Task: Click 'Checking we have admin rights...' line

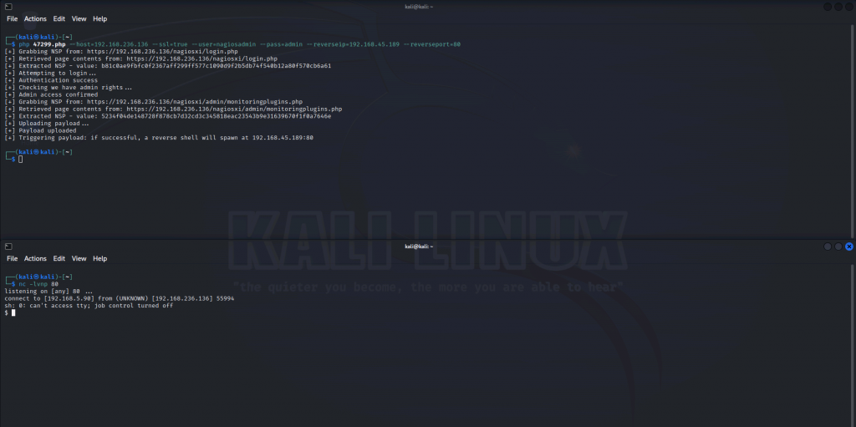Action: tap(69, 88)
